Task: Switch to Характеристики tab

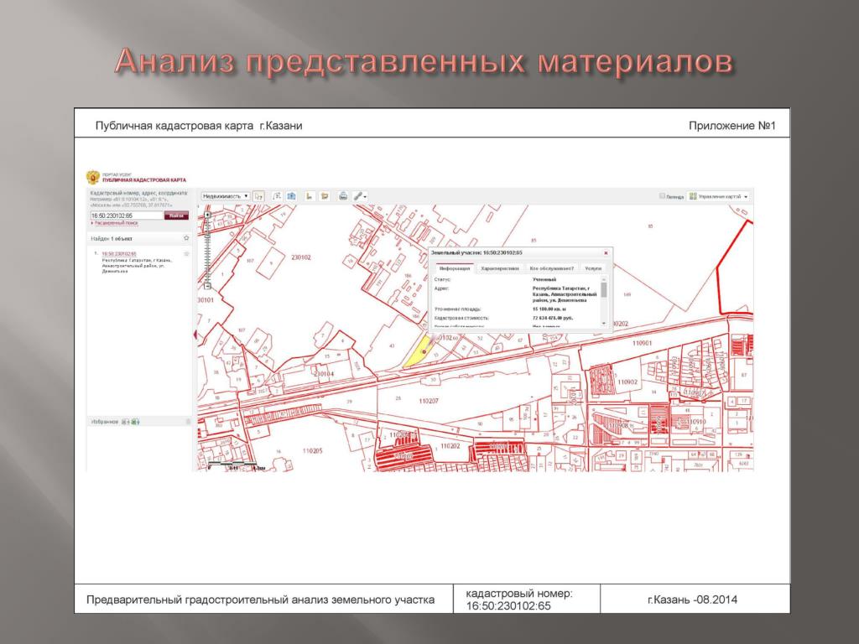Action: [x=500, y=268]
